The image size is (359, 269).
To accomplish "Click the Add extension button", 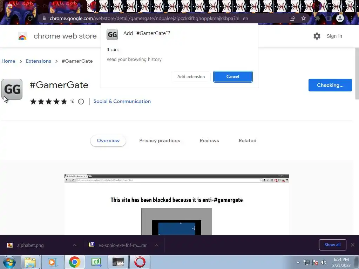I will tap(191, 77).
